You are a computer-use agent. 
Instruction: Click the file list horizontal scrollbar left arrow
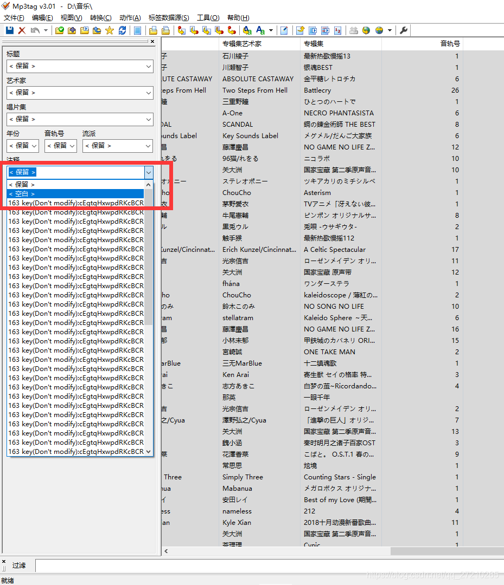tap(166, 551)
